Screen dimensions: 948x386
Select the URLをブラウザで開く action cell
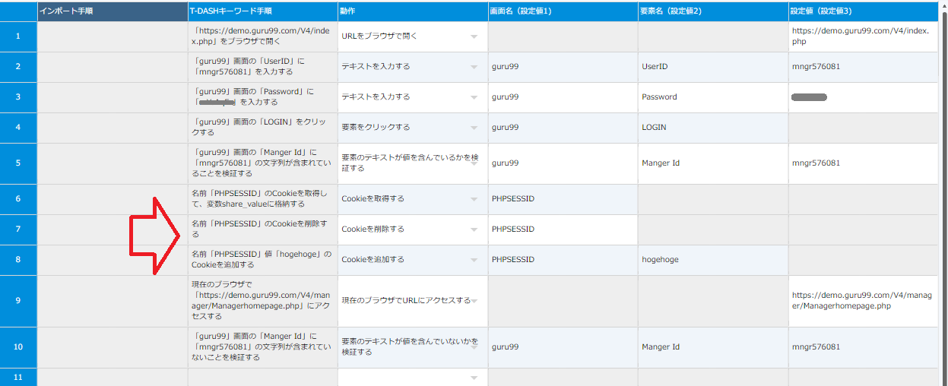click(413, 36)
